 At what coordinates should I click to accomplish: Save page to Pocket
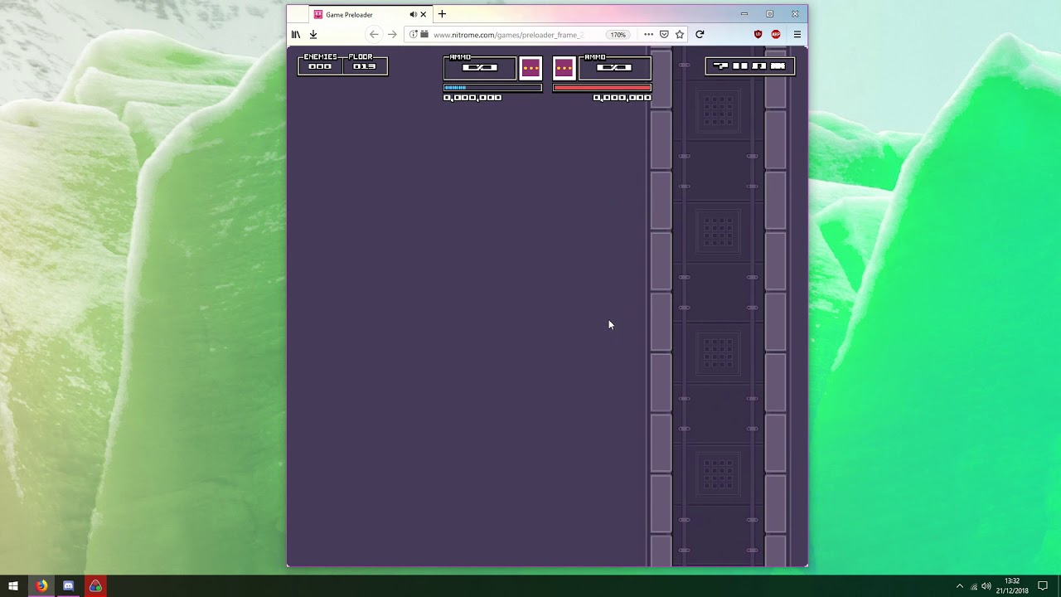pyautogui.click(x=664, y=34)
